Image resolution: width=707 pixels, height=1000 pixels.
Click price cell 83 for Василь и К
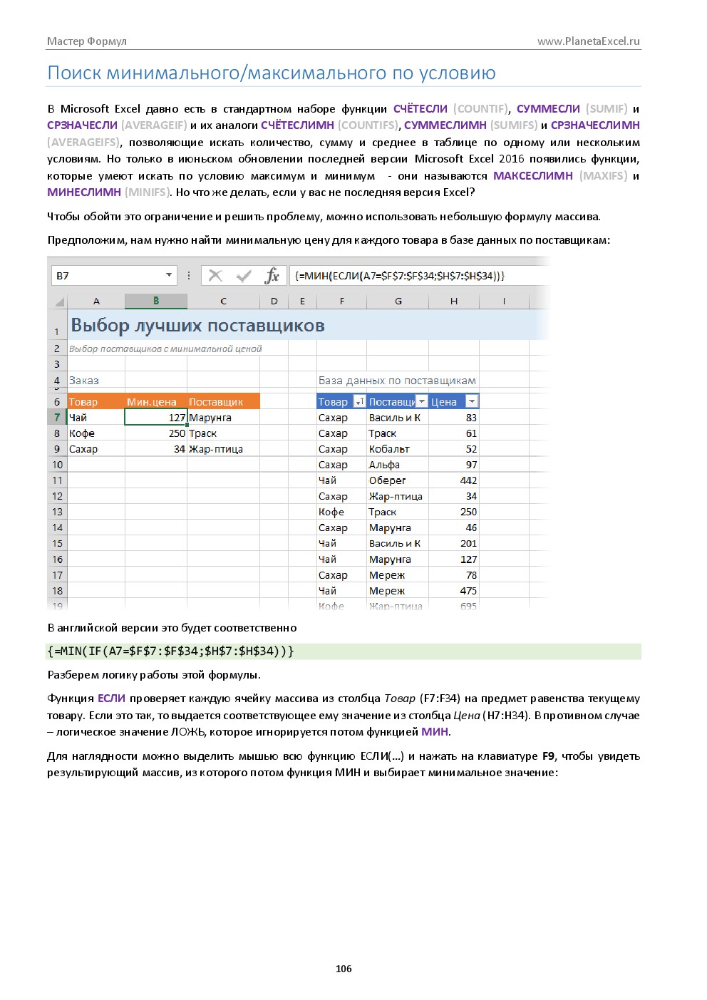454,418
